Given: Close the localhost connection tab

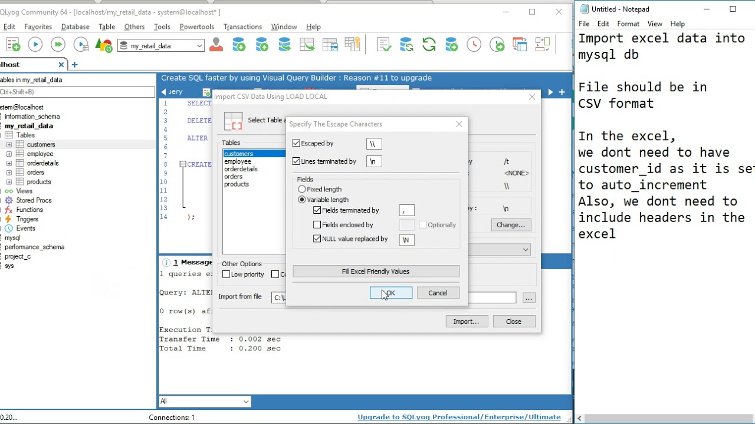Looking at the screenshot, I should [61, 65].
